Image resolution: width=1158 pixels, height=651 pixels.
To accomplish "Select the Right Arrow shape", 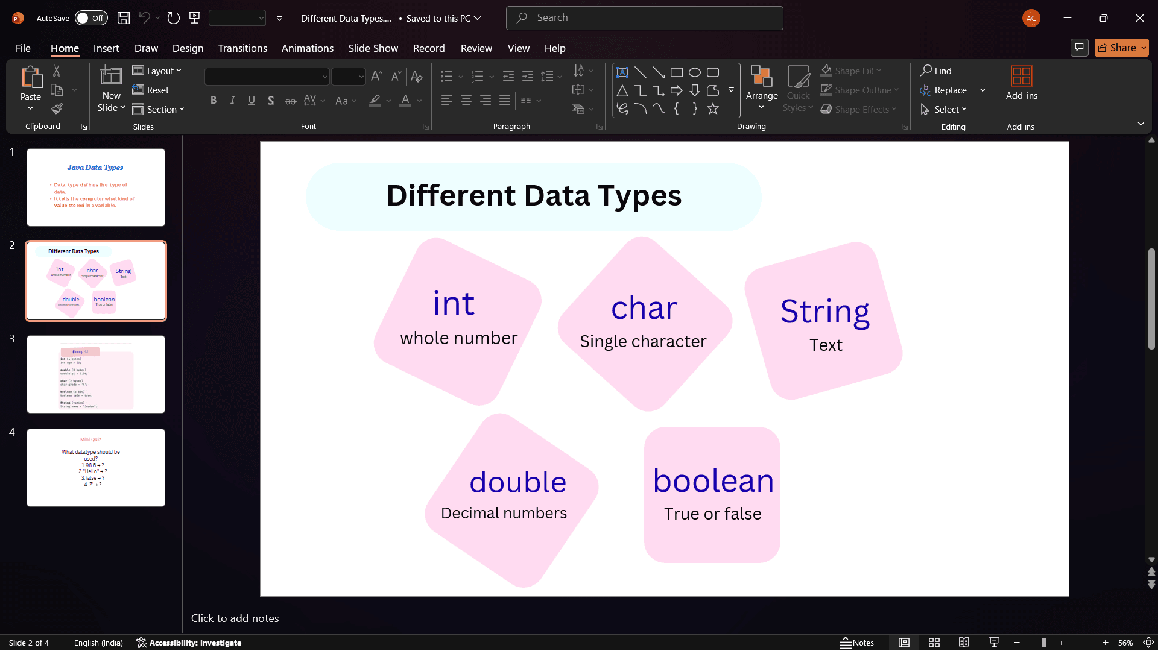I will 677,90.
